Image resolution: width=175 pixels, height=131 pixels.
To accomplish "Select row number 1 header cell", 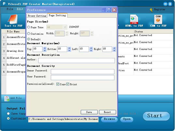I will click(x=4, y=37).
